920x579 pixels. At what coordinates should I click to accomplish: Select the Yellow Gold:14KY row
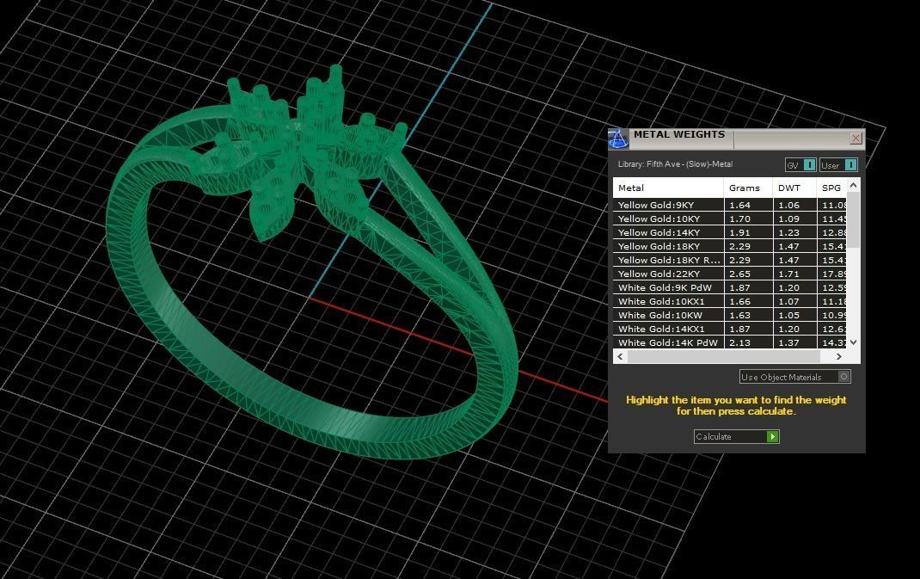pyautogui.click(x=731, y=232)
